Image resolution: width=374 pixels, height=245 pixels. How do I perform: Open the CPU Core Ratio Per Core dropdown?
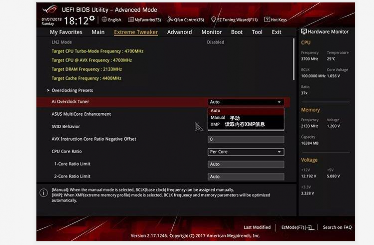[246, 152]
